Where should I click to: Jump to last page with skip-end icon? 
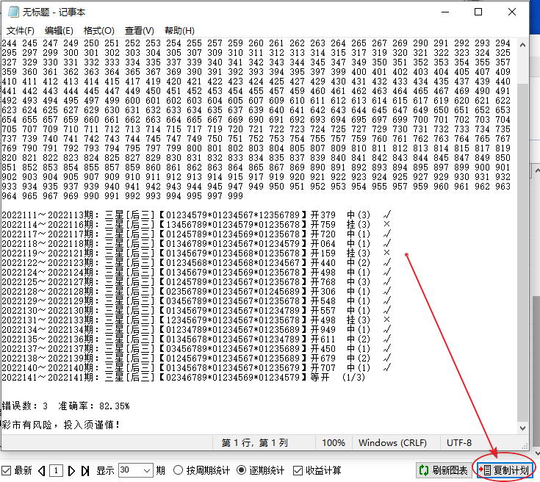click(x=85, y=471)
